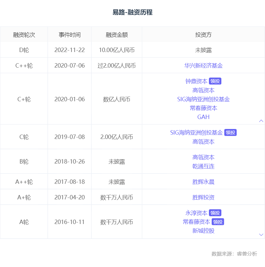The height and width of the screenshot is (267, 265).
Task: Click 高瓴资本 in the 2019-07-08 row
Action: coord(203,142)
